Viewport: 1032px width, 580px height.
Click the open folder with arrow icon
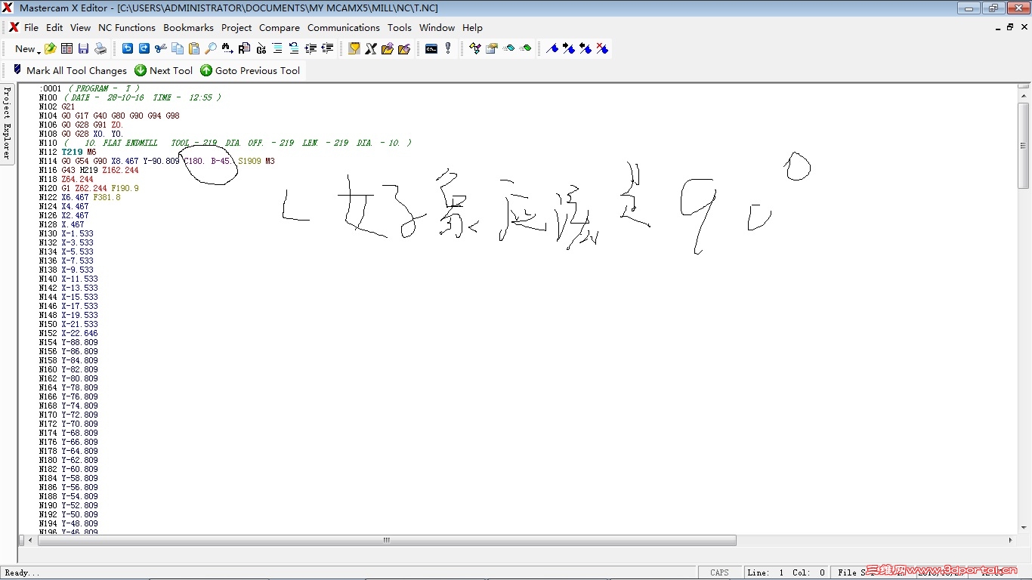388,48
